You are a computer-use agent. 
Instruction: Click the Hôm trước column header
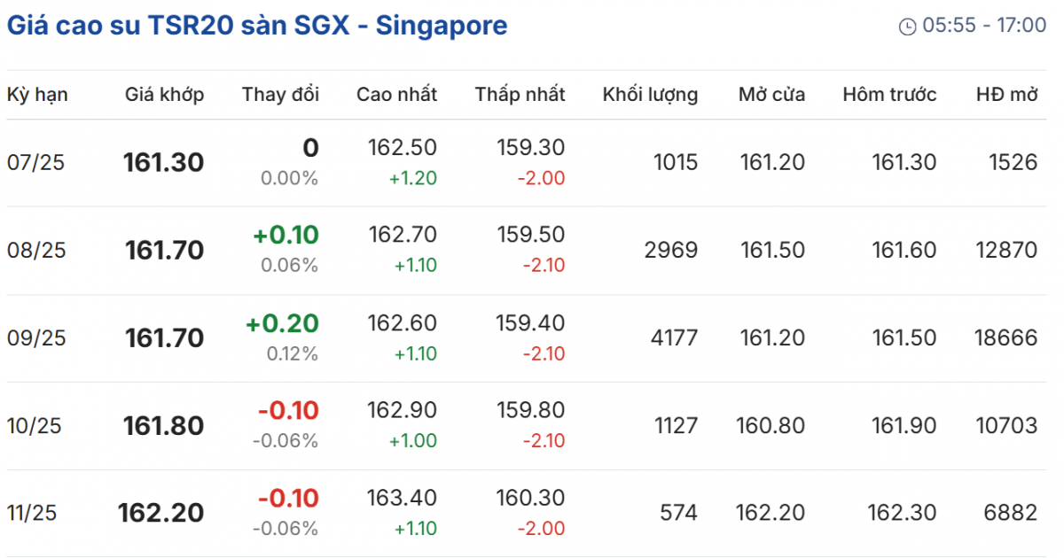coord(889,95)
